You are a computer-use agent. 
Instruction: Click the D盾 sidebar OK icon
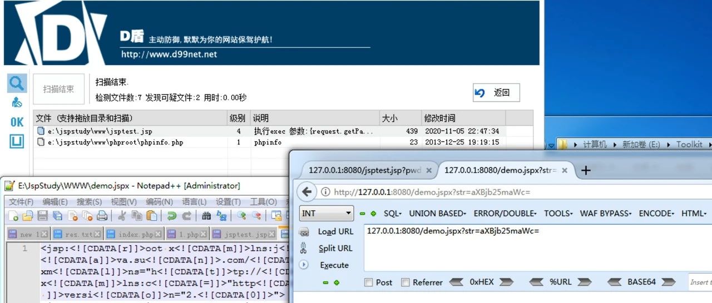coord(17,122)
